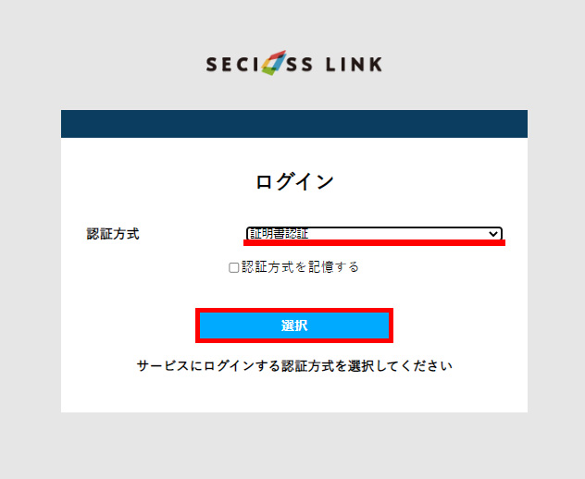Enable the 認証方式を記憶する checkbox
The image size is (585, 479).
233,267
